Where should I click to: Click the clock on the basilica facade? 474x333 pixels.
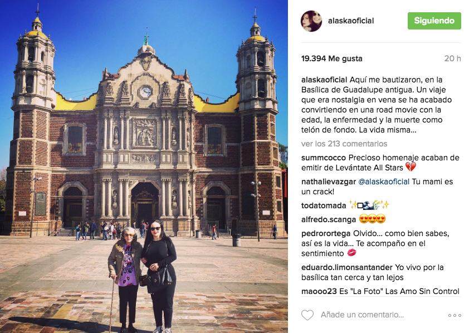[145, 92]
